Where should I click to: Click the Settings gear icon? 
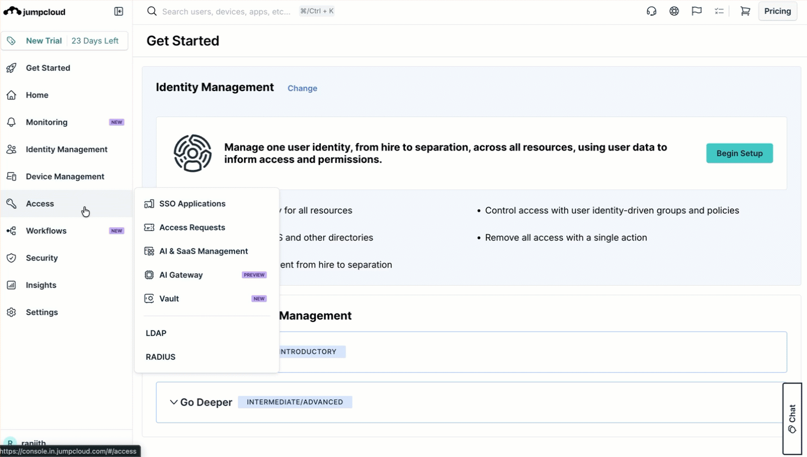click(x=11, y=312)
